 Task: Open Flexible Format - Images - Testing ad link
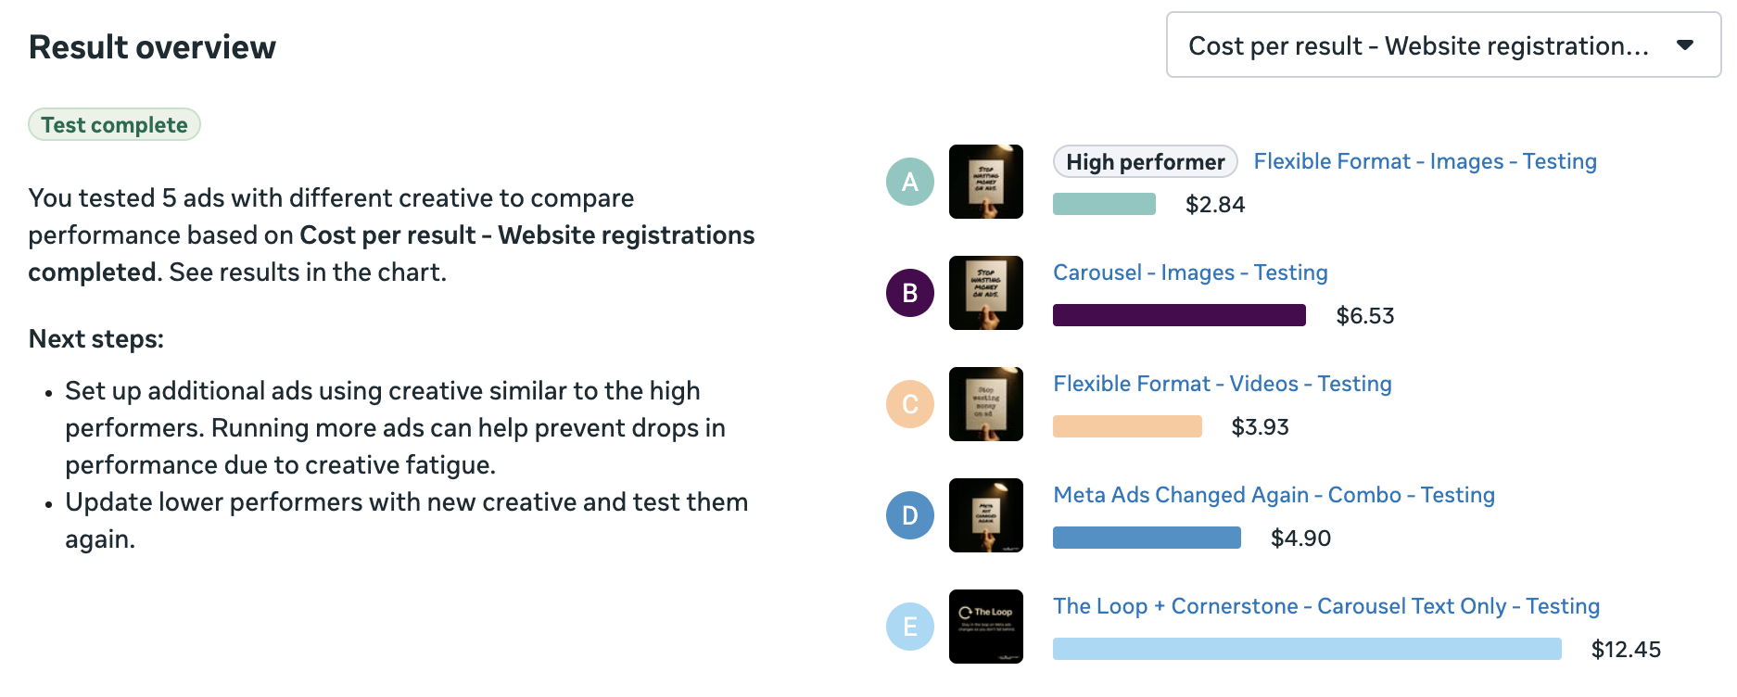(1425, 161)
